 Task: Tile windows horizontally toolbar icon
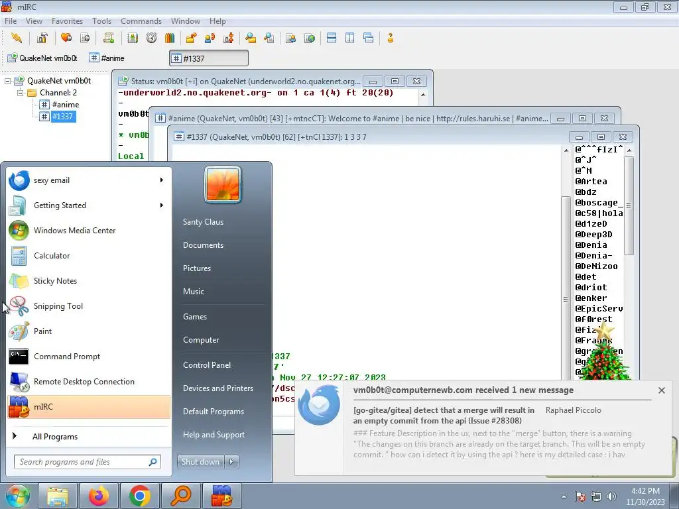pyautogui.click(x=332, y=38)
